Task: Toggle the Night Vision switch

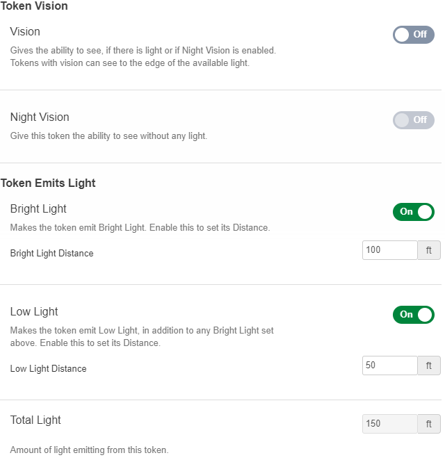Action: point(413,120)
